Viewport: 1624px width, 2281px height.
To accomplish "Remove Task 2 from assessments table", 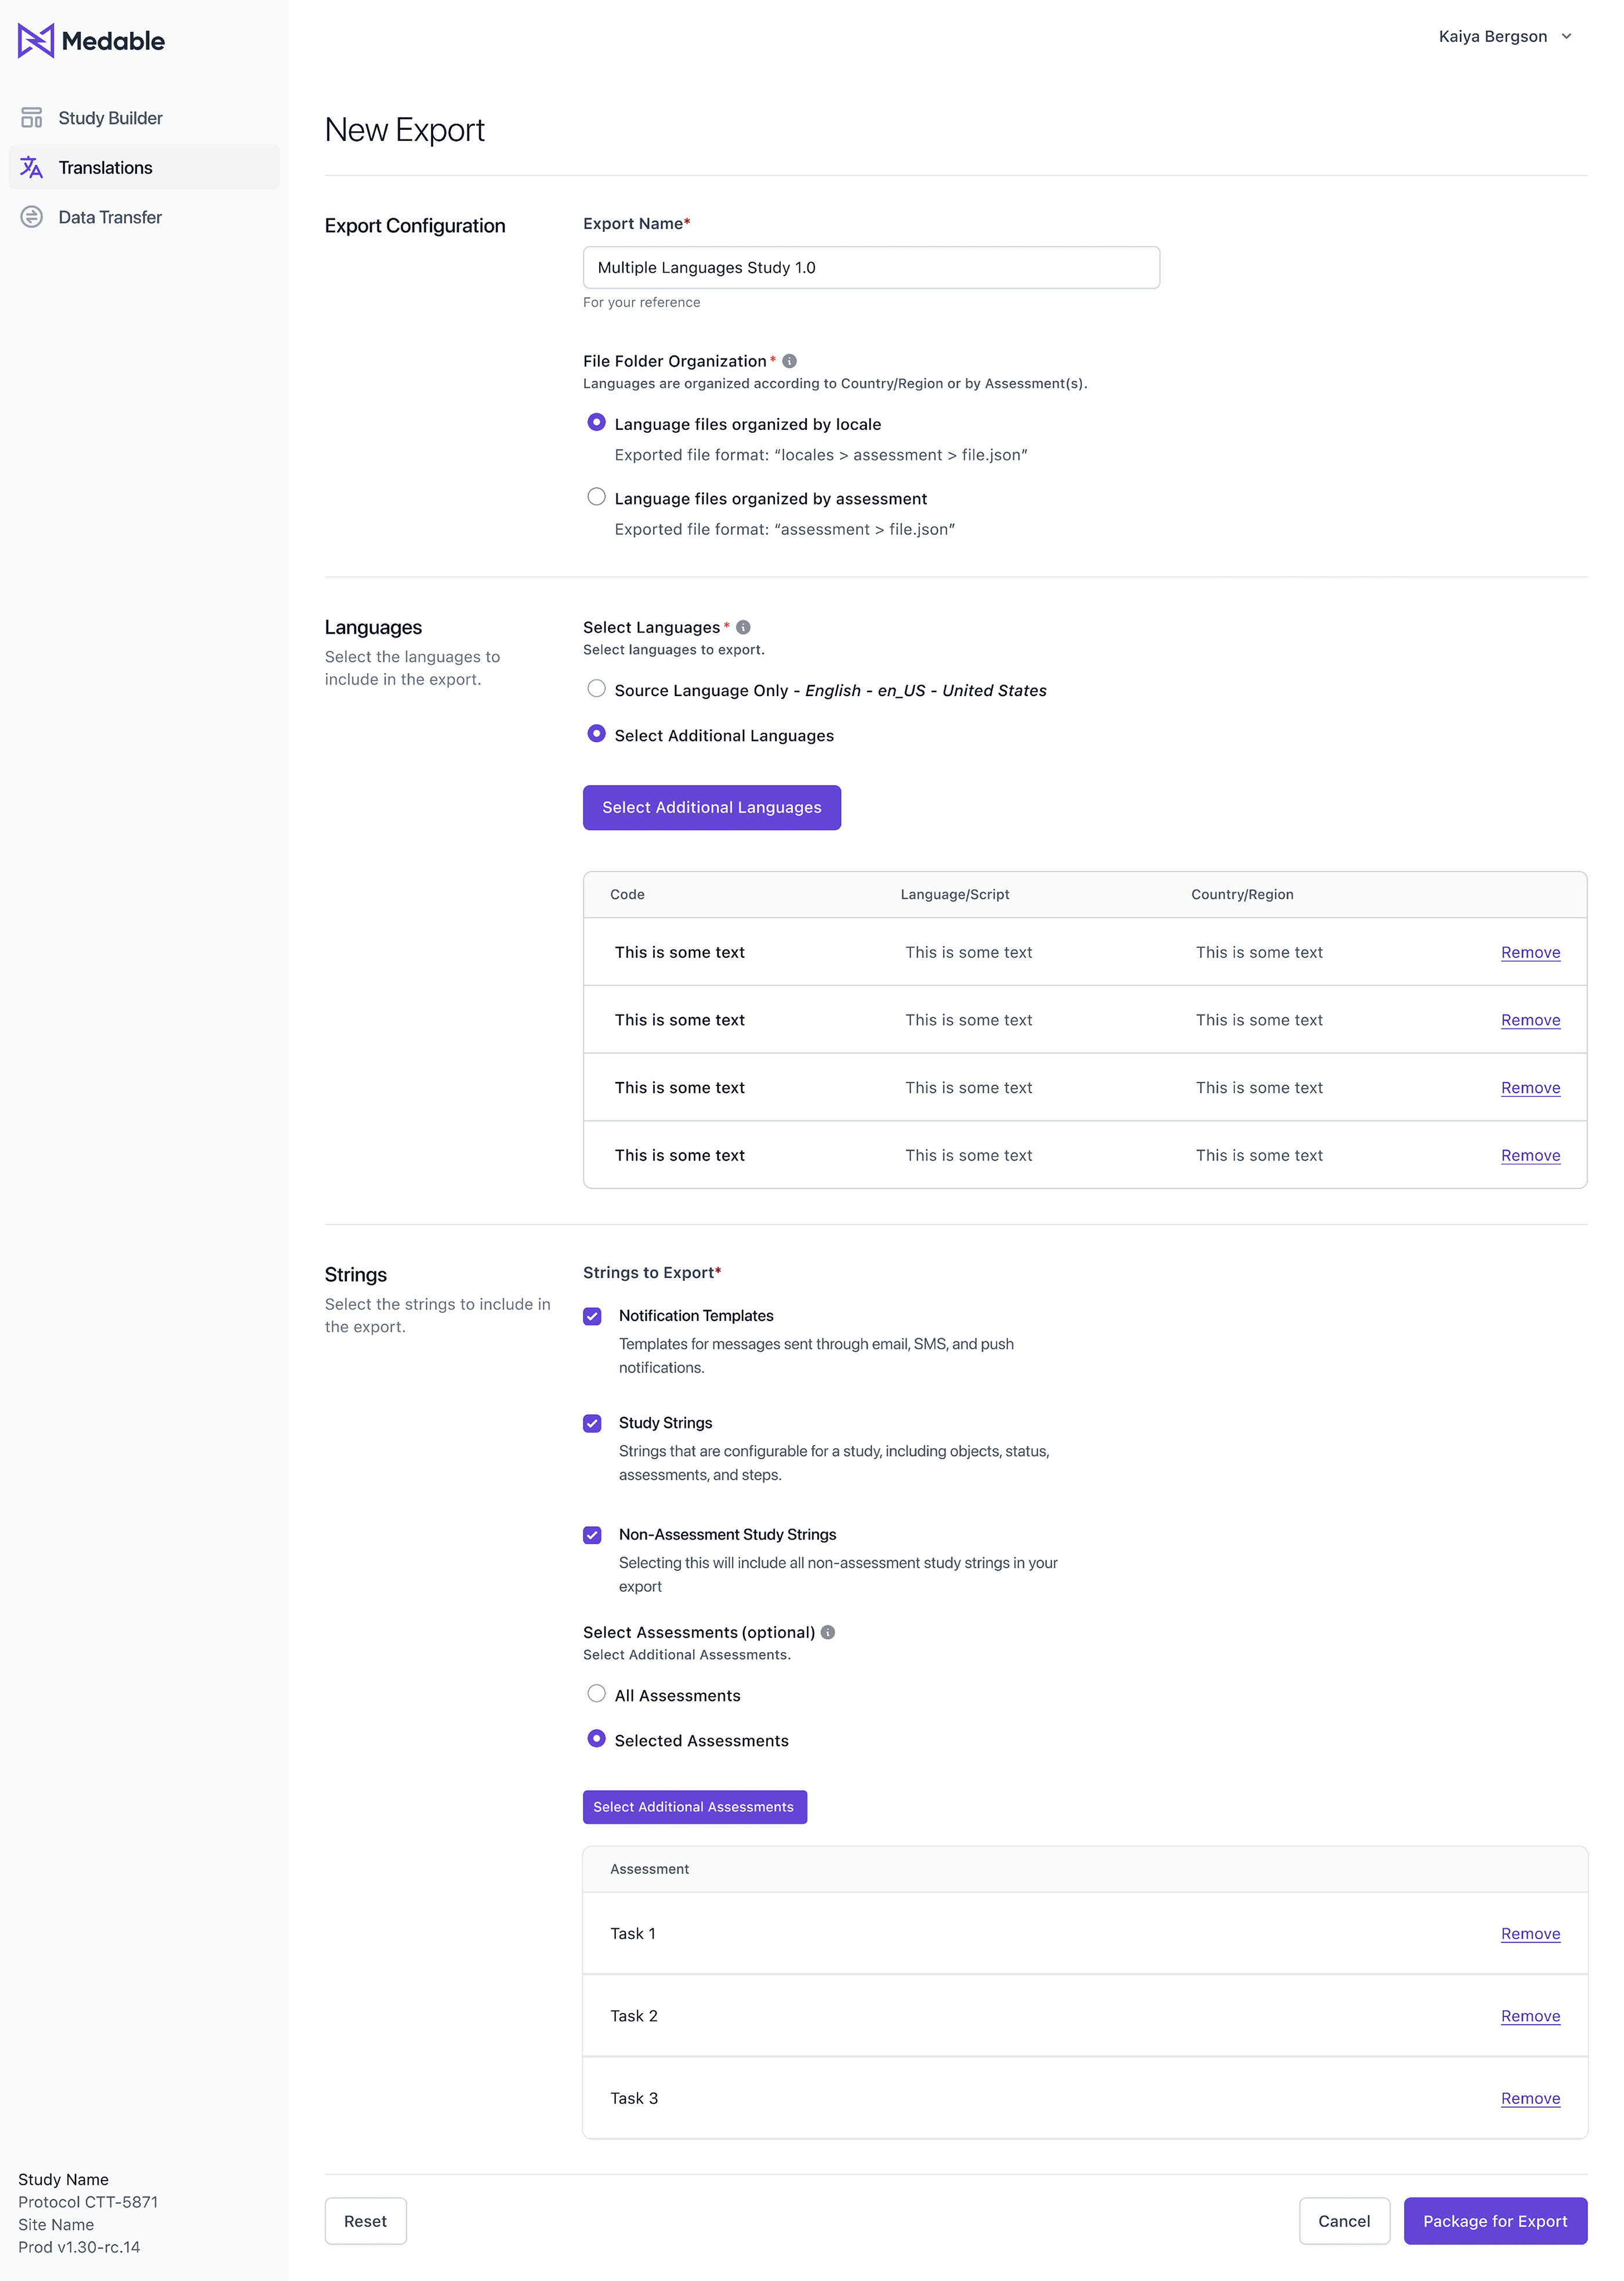I will 1530,2016.
